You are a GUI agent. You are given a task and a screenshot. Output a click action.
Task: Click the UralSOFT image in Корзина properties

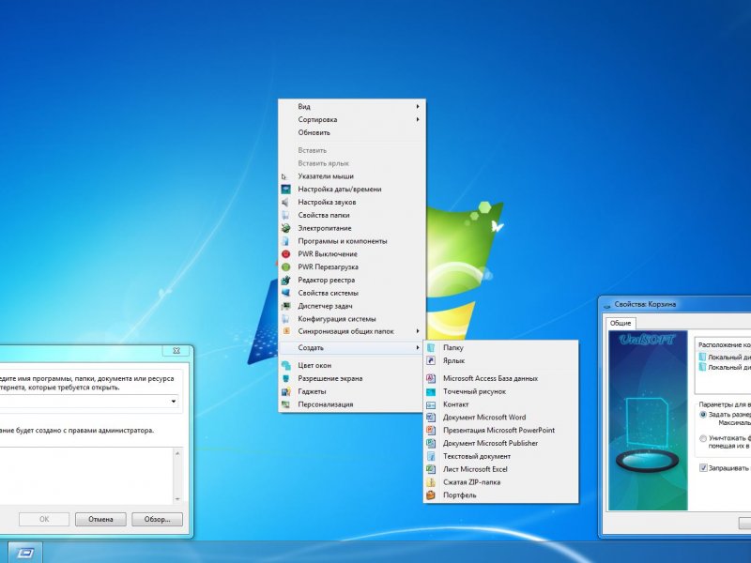point(648,420)
